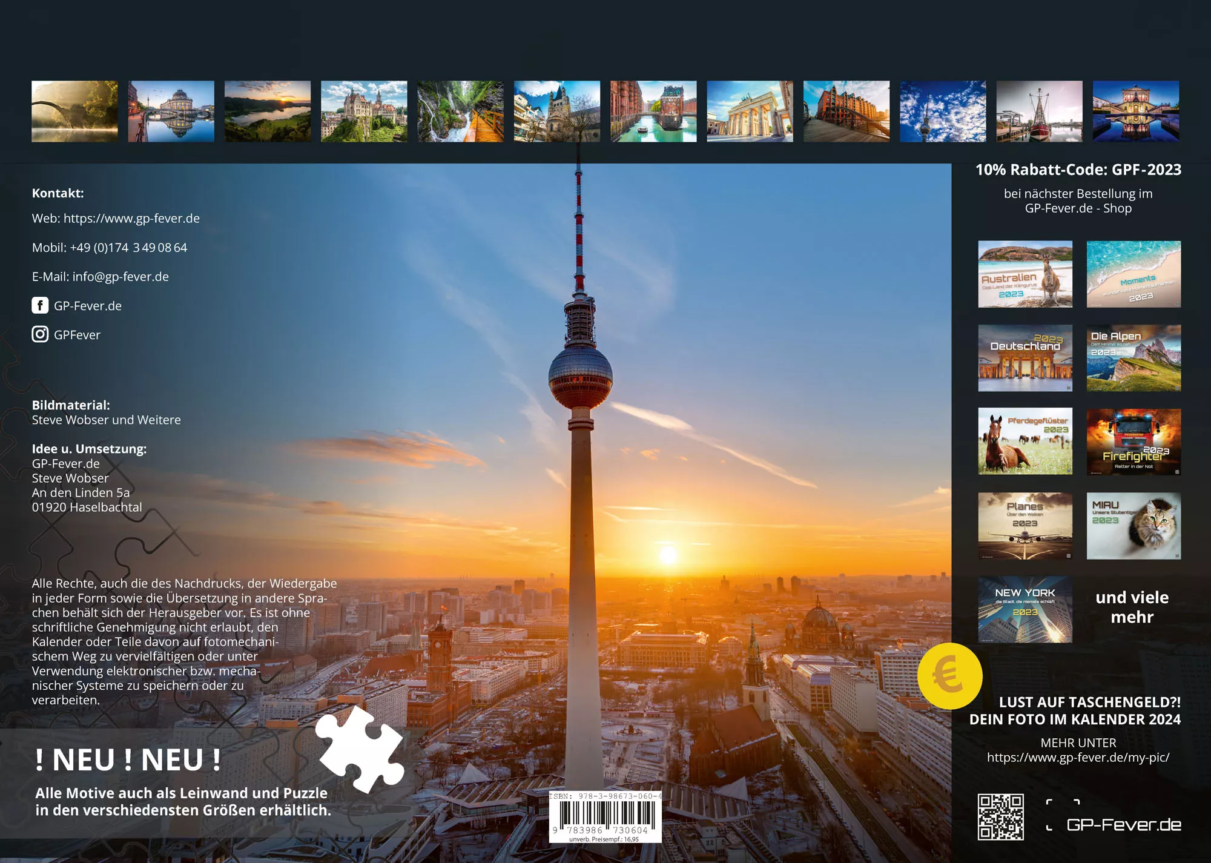Select the Pferdegeflüster 2023 calendar cover

[x=1025, y=441]
